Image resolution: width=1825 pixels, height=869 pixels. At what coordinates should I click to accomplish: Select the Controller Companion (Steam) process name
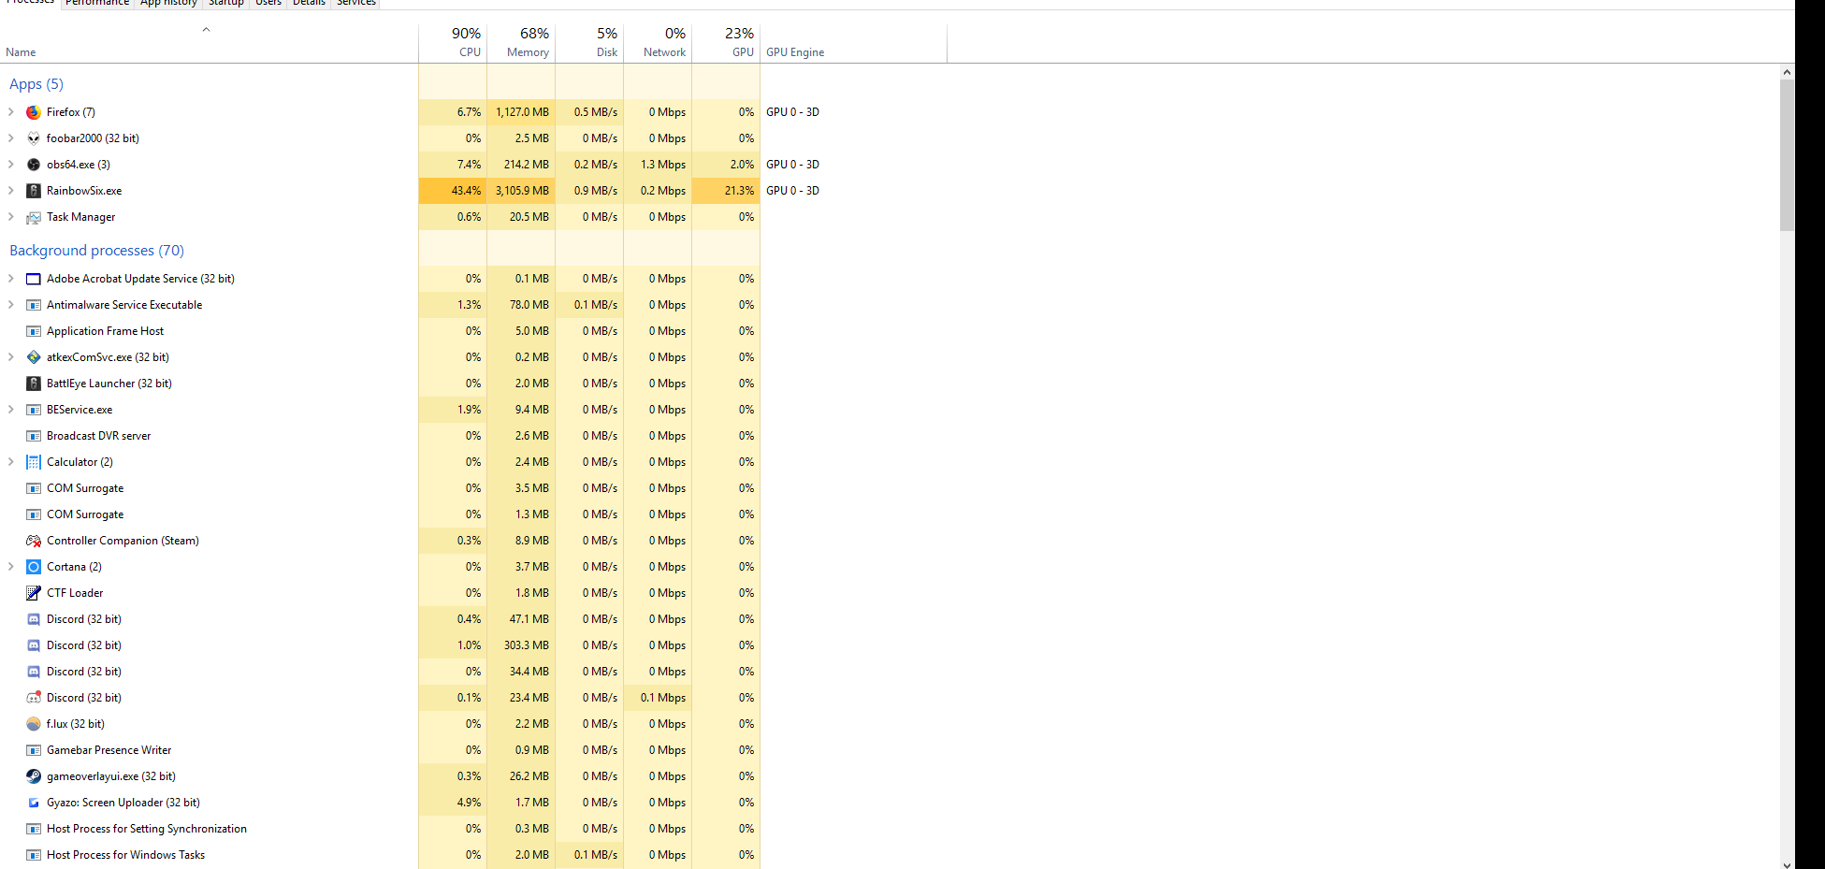(123, 541)
